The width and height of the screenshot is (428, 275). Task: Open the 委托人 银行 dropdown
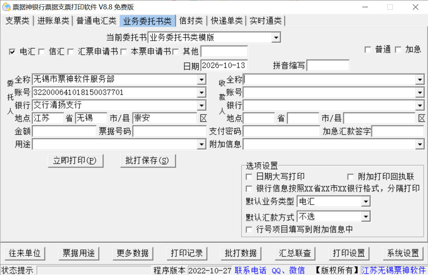(201, 105)
